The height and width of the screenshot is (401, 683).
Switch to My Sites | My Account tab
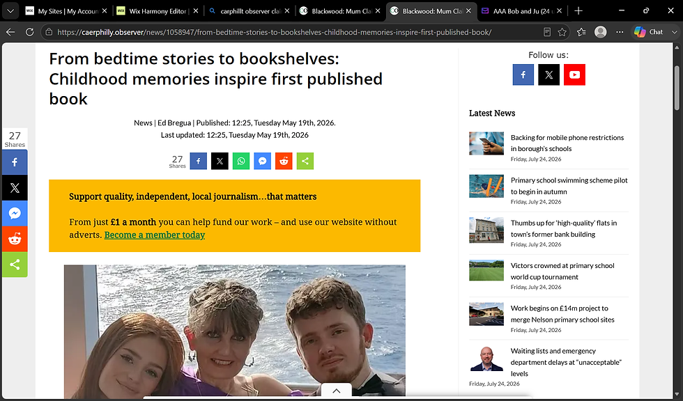click(66, 11)
